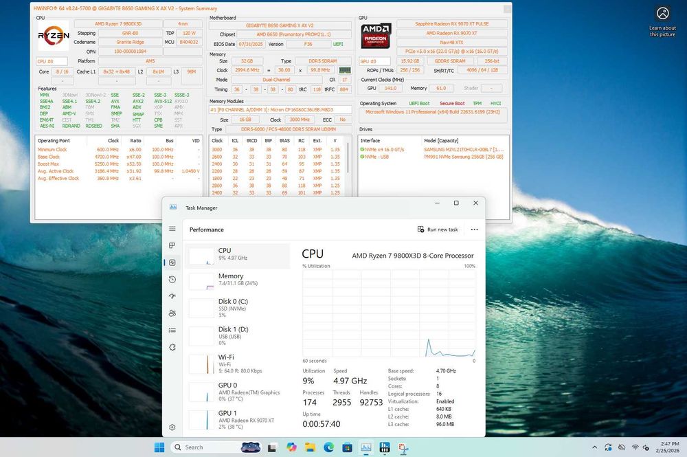
Task: Click the Up time 0:00:57:40 value
Action: 321,424
